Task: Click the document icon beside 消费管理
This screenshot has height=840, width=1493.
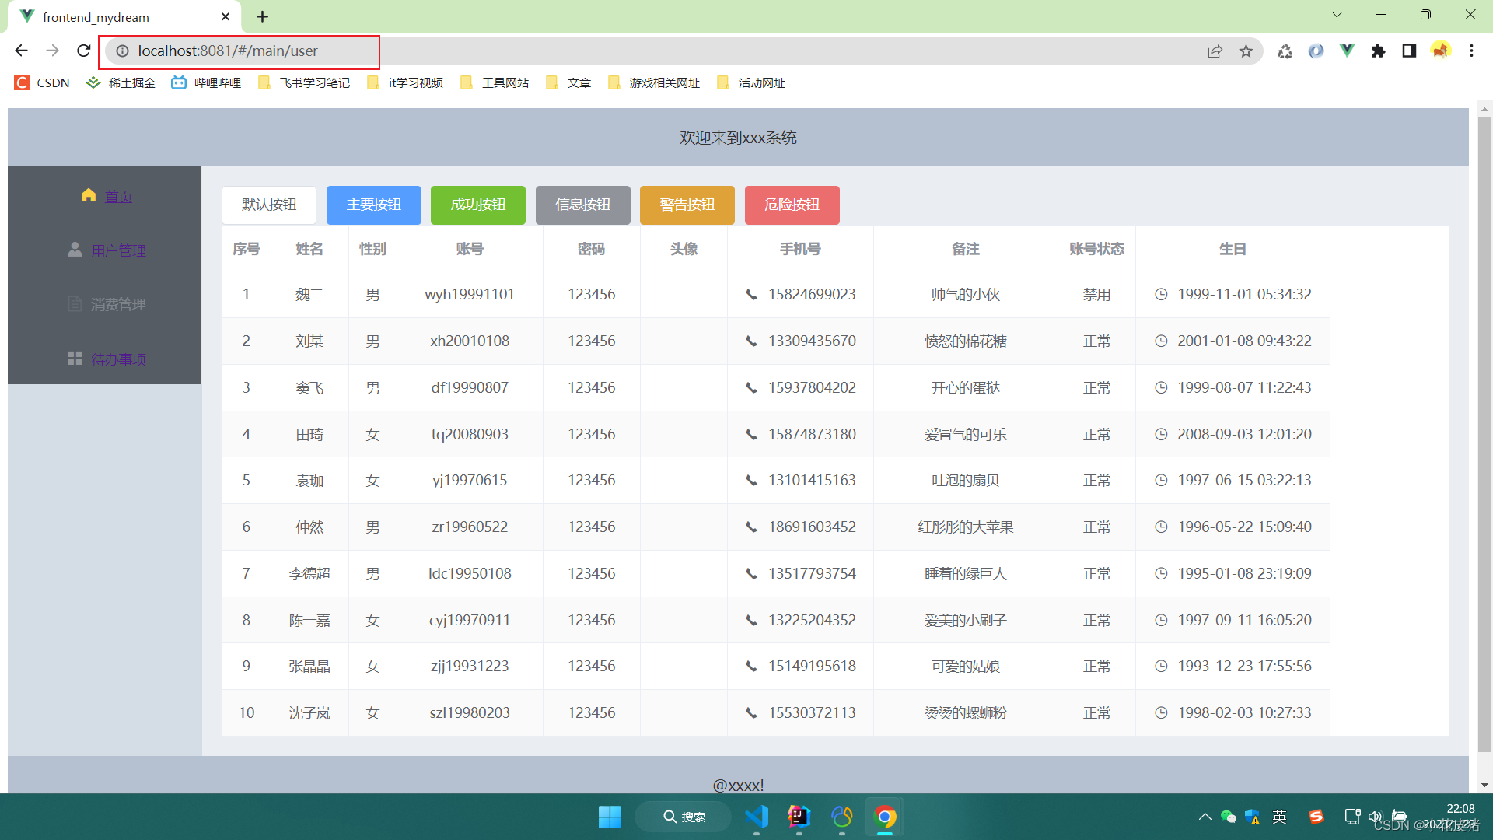Action: (x=75, y=304)
